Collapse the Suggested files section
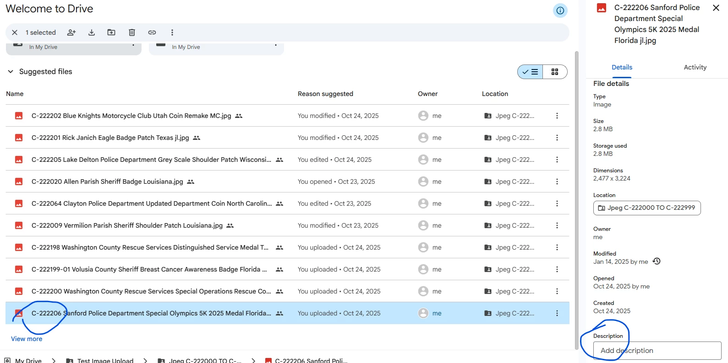 click(11, 72)
